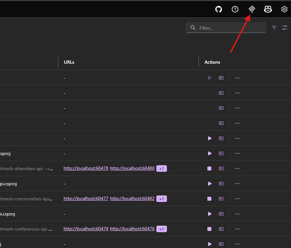Screen dimensions: 291x248
Task: Open the GitHub Copilot chat icon
Action: (268, 9)
